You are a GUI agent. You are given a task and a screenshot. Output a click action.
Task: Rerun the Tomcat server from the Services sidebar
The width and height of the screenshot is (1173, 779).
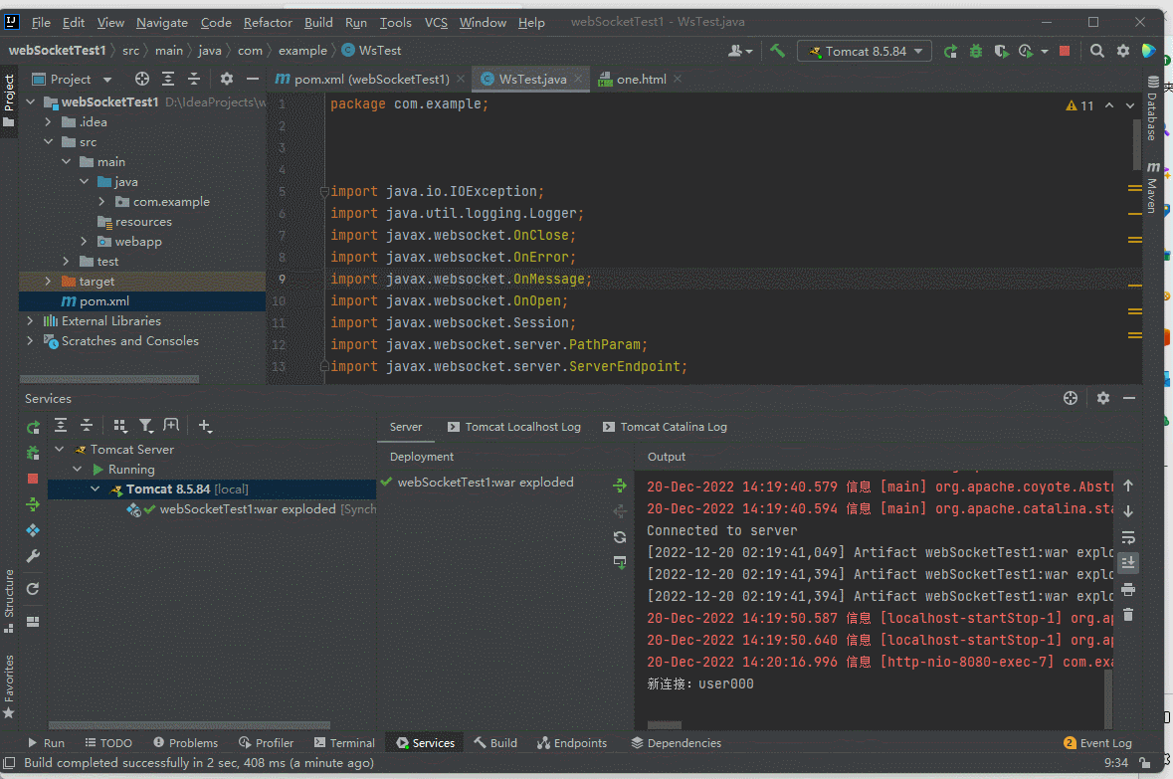point(33,427)
